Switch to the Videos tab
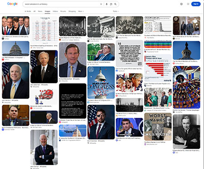The image size is (204, 169). point(55,11)
